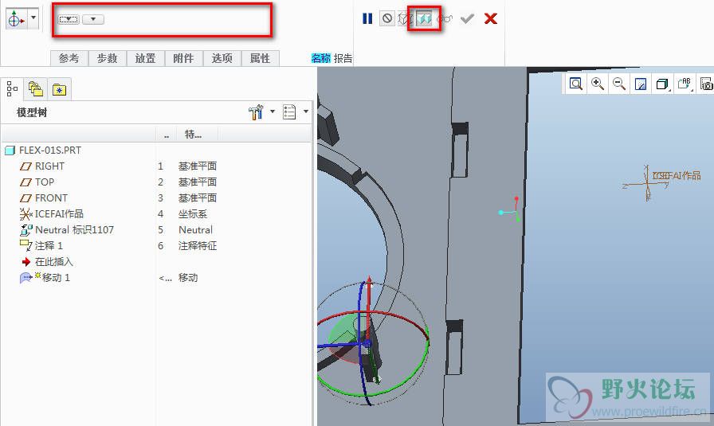Click the 3D dragger move type icon
Screen dimensions: 714x426
16,19
